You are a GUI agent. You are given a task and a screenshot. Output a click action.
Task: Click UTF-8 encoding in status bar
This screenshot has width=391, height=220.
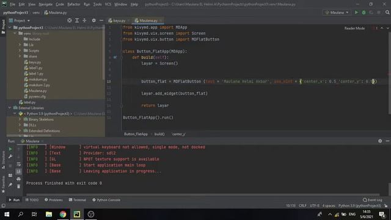pyautogui.click(x=315, y=206)
